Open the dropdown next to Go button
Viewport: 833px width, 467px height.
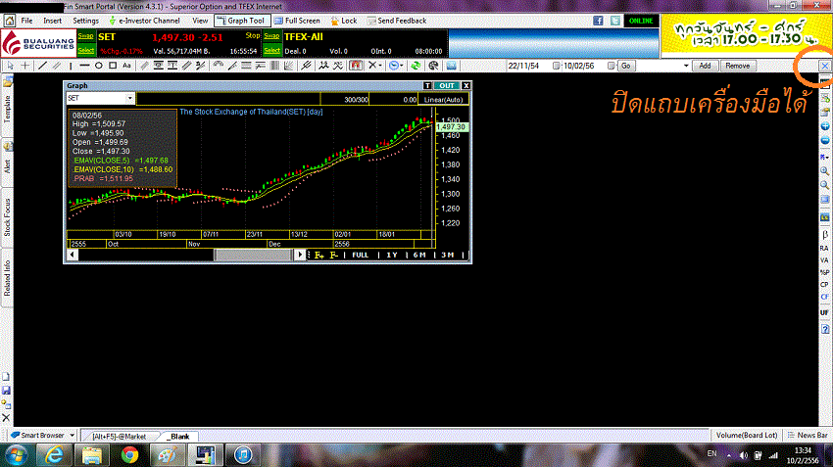tap(686, 66)
